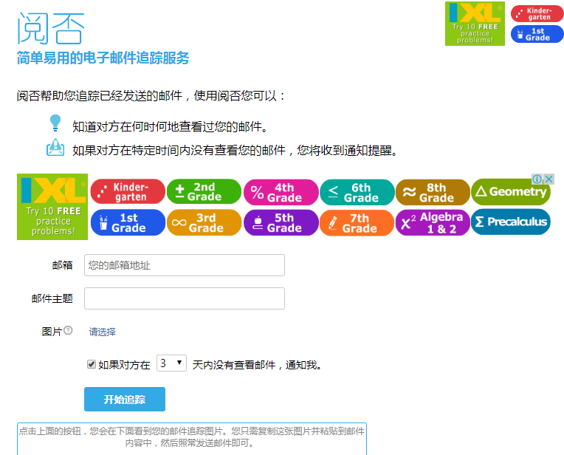Viewport: 564px width, 455px height.
Task: Choose Kindergarten in the banner ad
Action: [x=128, y=191]
